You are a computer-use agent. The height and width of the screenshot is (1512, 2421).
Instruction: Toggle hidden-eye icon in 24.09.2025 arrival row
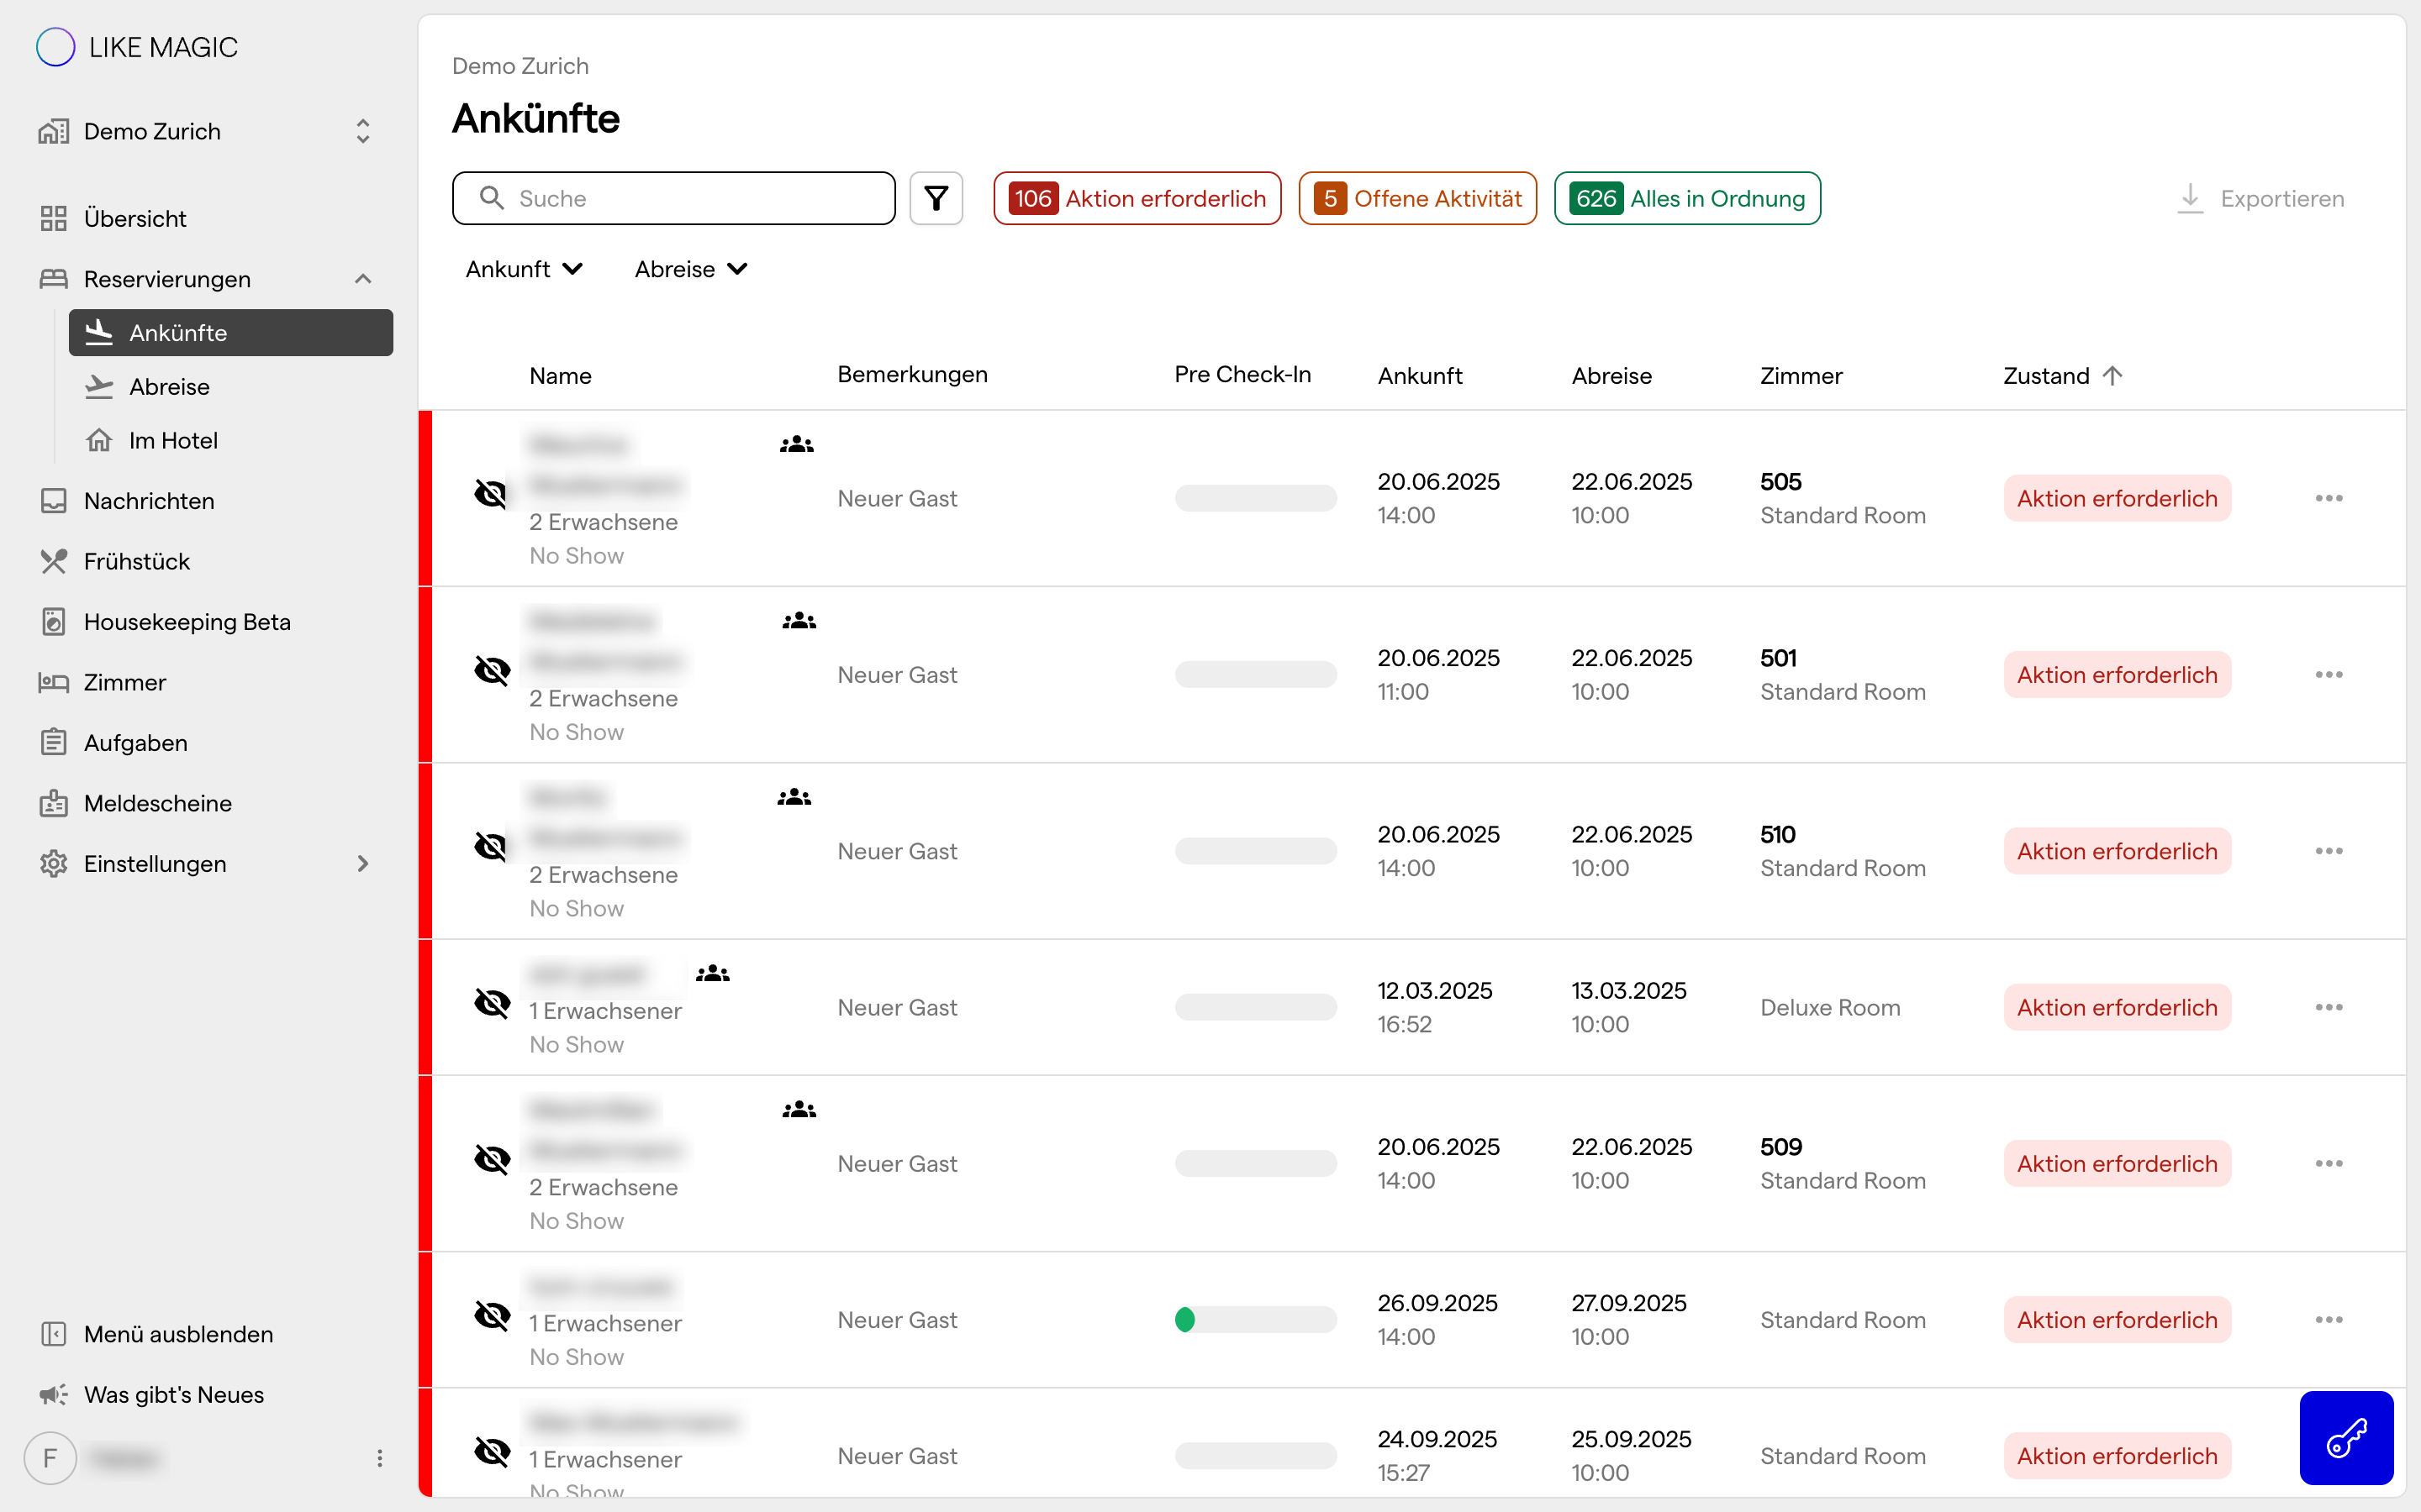491,1451
